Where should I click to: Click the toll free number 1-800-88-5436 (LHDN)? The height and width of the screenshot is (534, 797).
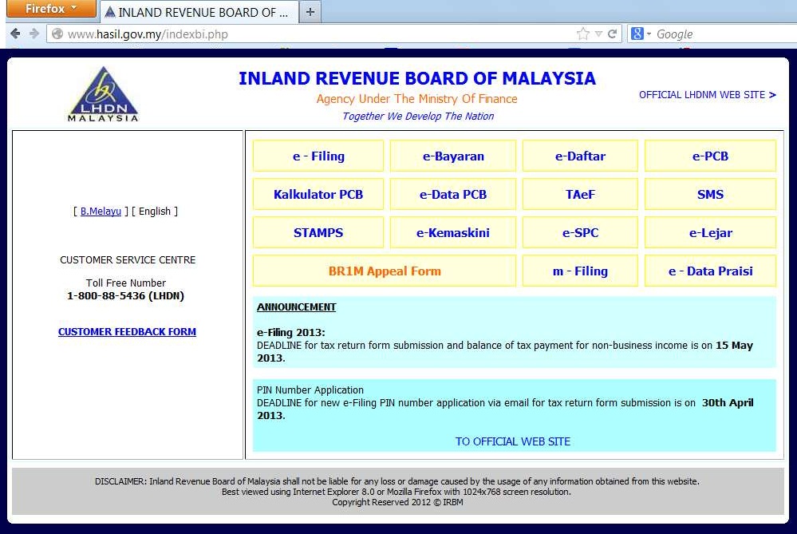click(125, 295)
